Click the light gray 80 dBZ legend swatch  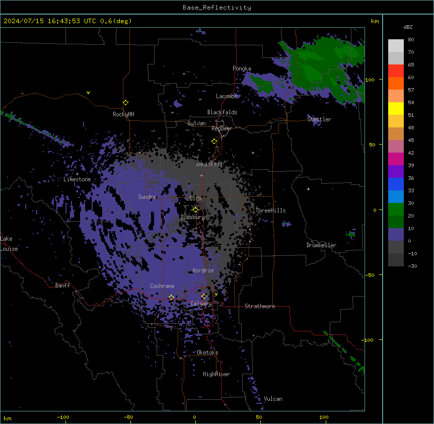tap(396, 46)
